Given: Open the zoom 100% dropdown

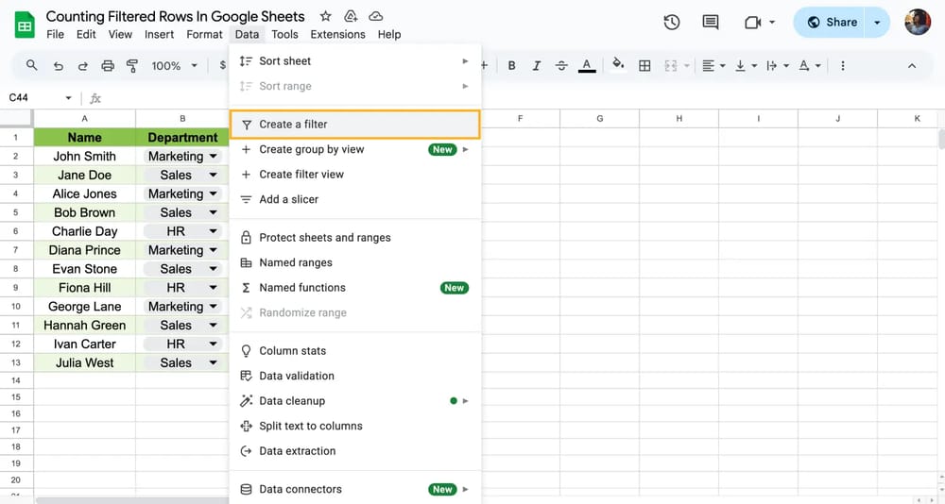Looking at the screenshot, I should pyautogui.click(x=175, y=66).
